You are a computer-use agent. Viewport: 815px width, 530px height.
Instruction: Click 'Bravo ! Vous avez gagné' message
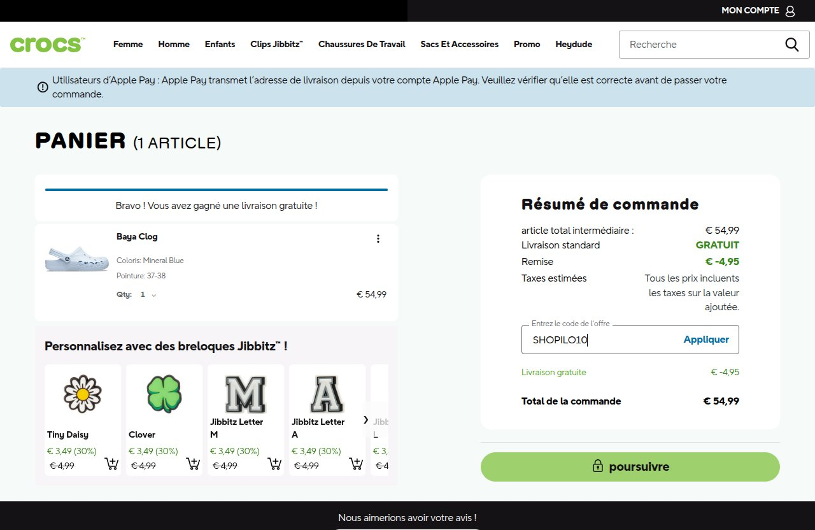pos(216,206)
